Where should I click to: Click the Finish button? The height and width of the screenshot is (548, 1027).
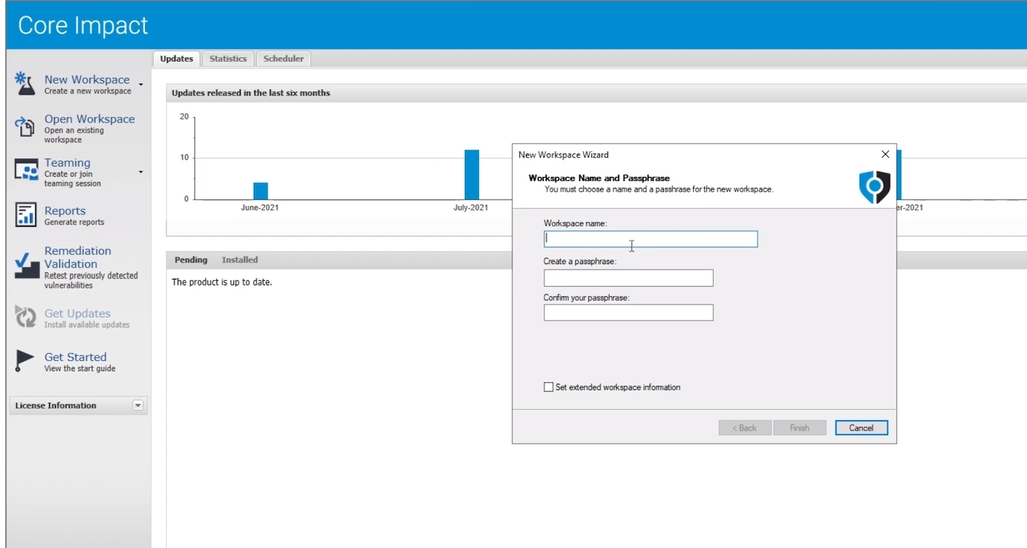point(799,428)
